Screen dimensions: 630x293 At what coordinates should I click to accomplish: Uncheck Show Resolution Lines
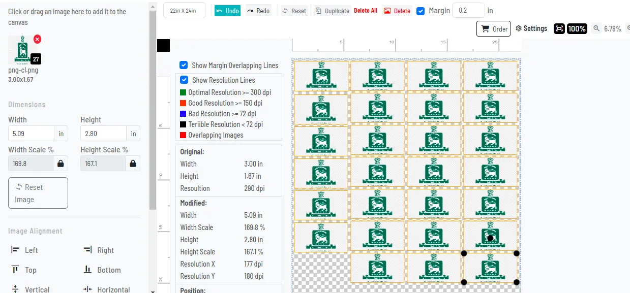[184, 80]
